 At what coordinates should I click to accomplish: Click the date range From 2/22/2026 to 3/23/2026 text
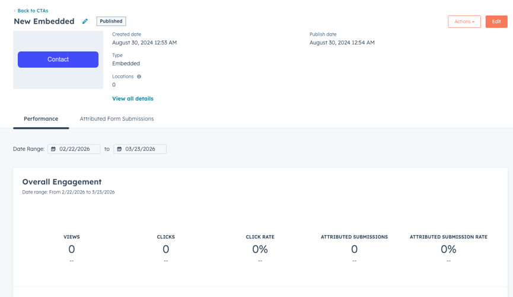(68, 192)
